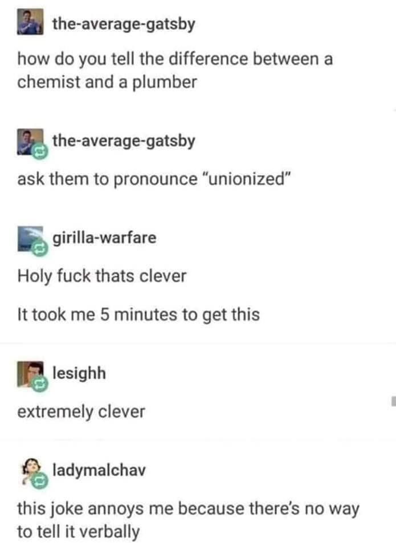Click the reblog badge on the lesighh avatar
Screen dimensions: 396x547
tap(40, 384)
